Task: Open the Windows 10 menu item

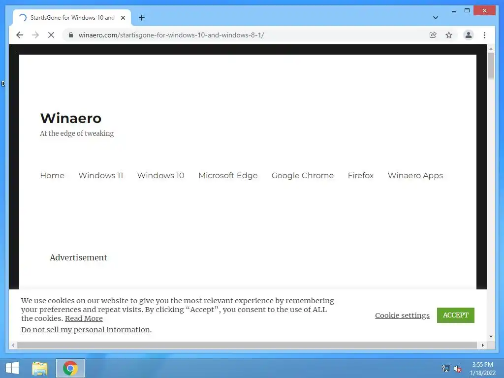Action: point(161,176)
